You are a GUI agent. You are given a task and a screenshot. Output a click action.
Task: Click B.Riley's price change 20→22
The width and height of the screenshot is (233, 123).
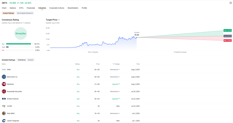click(x=97, y=99)
